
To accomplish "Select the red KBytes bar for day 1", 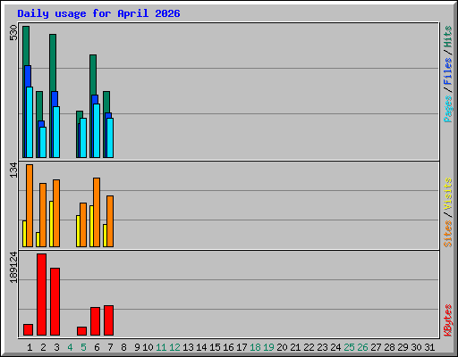I will pyautogui.click(x=28, y=329).
